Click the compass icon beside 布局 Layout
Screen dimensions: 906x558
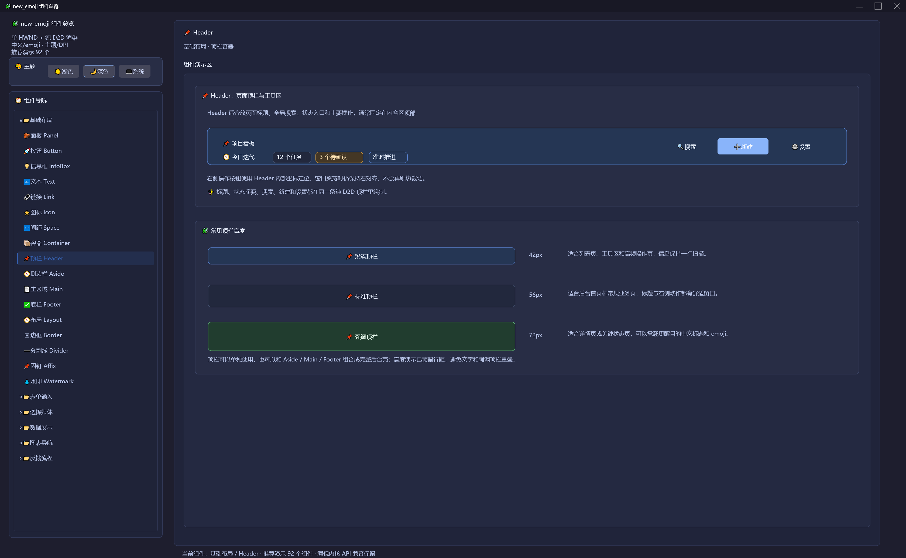click(x=27, y=320)
